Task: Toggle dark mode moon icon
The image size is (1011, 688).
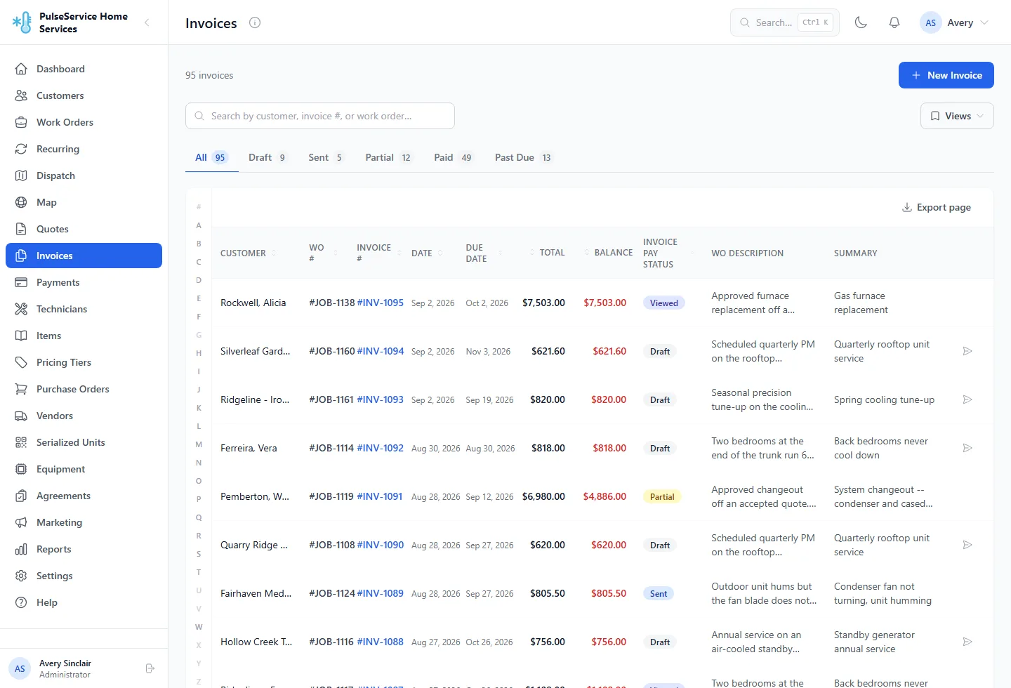Action: tap(861, 22)
